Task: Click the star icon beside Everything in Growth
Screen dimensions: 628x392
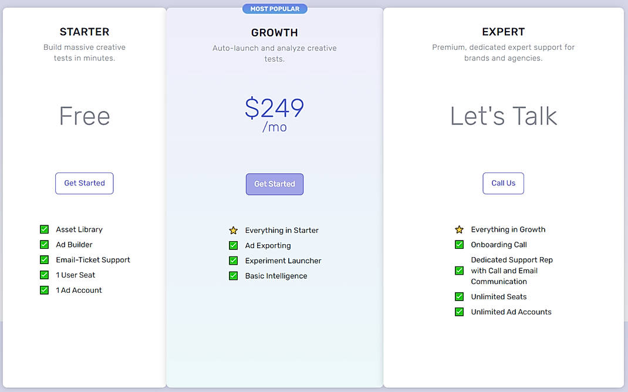Action: tap(460, 229)
